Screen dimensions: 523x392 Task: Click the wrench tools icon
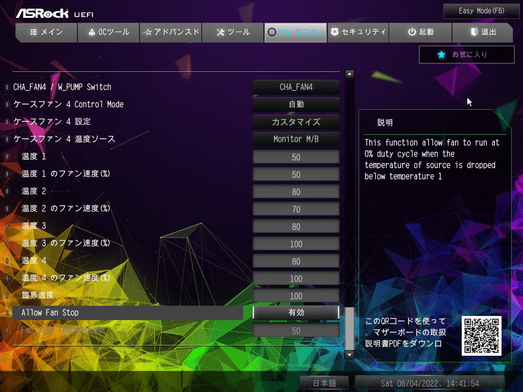click(221, 32)
